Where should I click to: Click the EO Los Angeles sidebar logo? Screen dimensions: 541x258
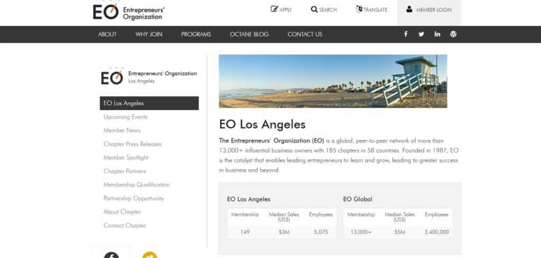point(148,76)
